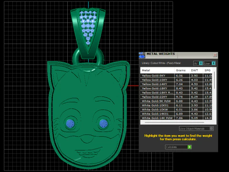The width and height of the screenshot is (229, 172).
Task: Click DWT value 6.29 for 22KY
Action: [194, 97]
